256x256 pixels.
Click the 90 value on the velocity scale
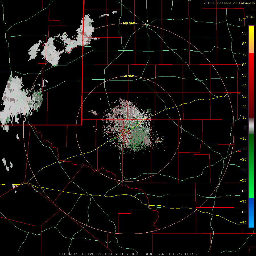pos(244,33)
